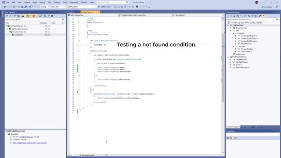Expand the ContactByIdInput.cs node
This screenshot has height=158, width=281.
tap(236, 36)
